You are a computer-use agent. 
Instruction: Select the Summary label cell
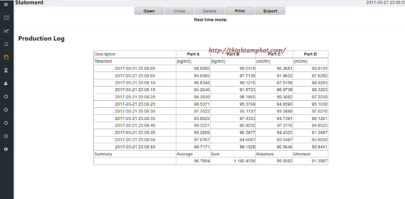click(x=135, y=154)
